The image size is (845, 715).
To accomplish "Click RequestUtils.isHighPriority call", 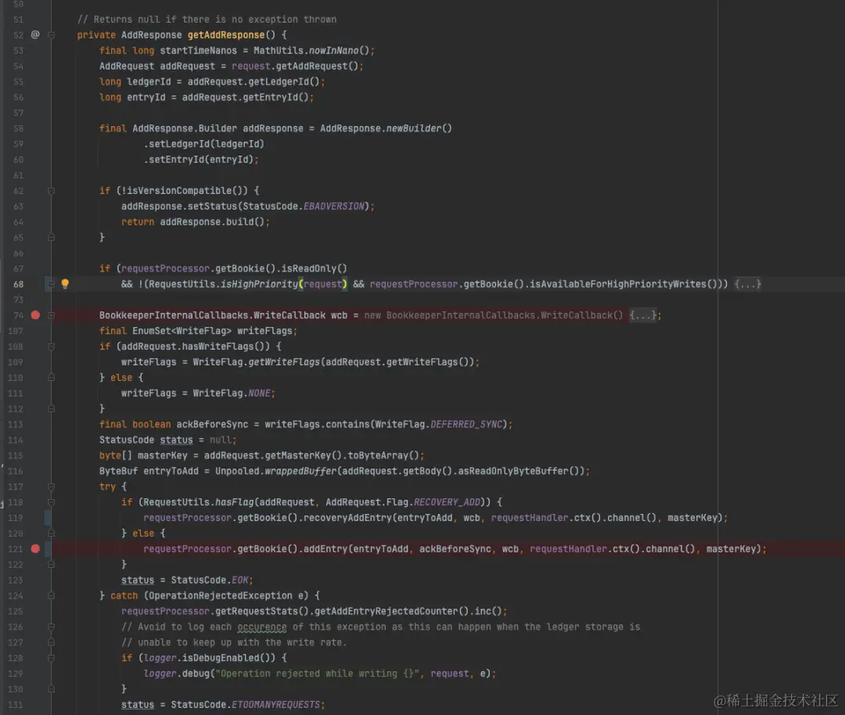I will click(x=248, y=284).
